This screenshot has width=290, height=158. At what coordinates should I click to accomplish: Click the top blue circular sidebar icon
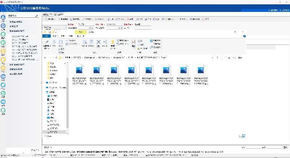pos(3,17)
